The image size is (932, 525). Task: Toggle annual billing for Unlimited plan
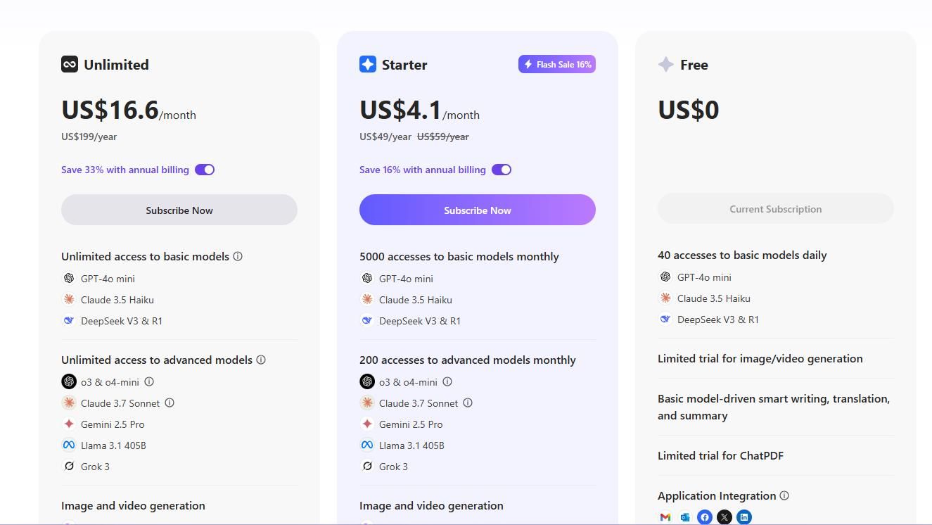(x=205, y=170)
